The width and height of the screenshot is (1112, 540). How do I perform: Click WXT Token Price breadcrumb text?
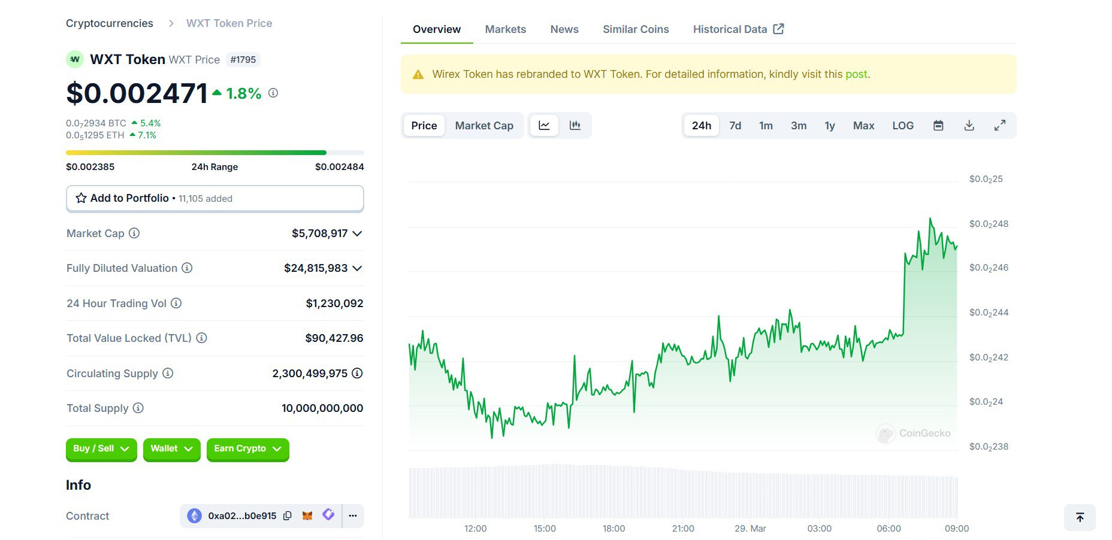click(x=229, y=23)
